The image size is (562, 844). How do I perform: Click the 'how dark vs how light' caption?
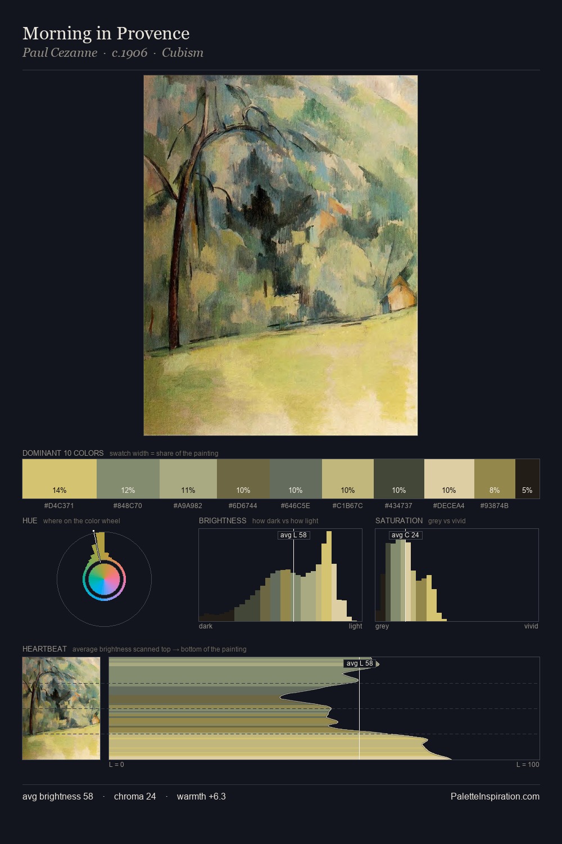click(x=285, y=521)
